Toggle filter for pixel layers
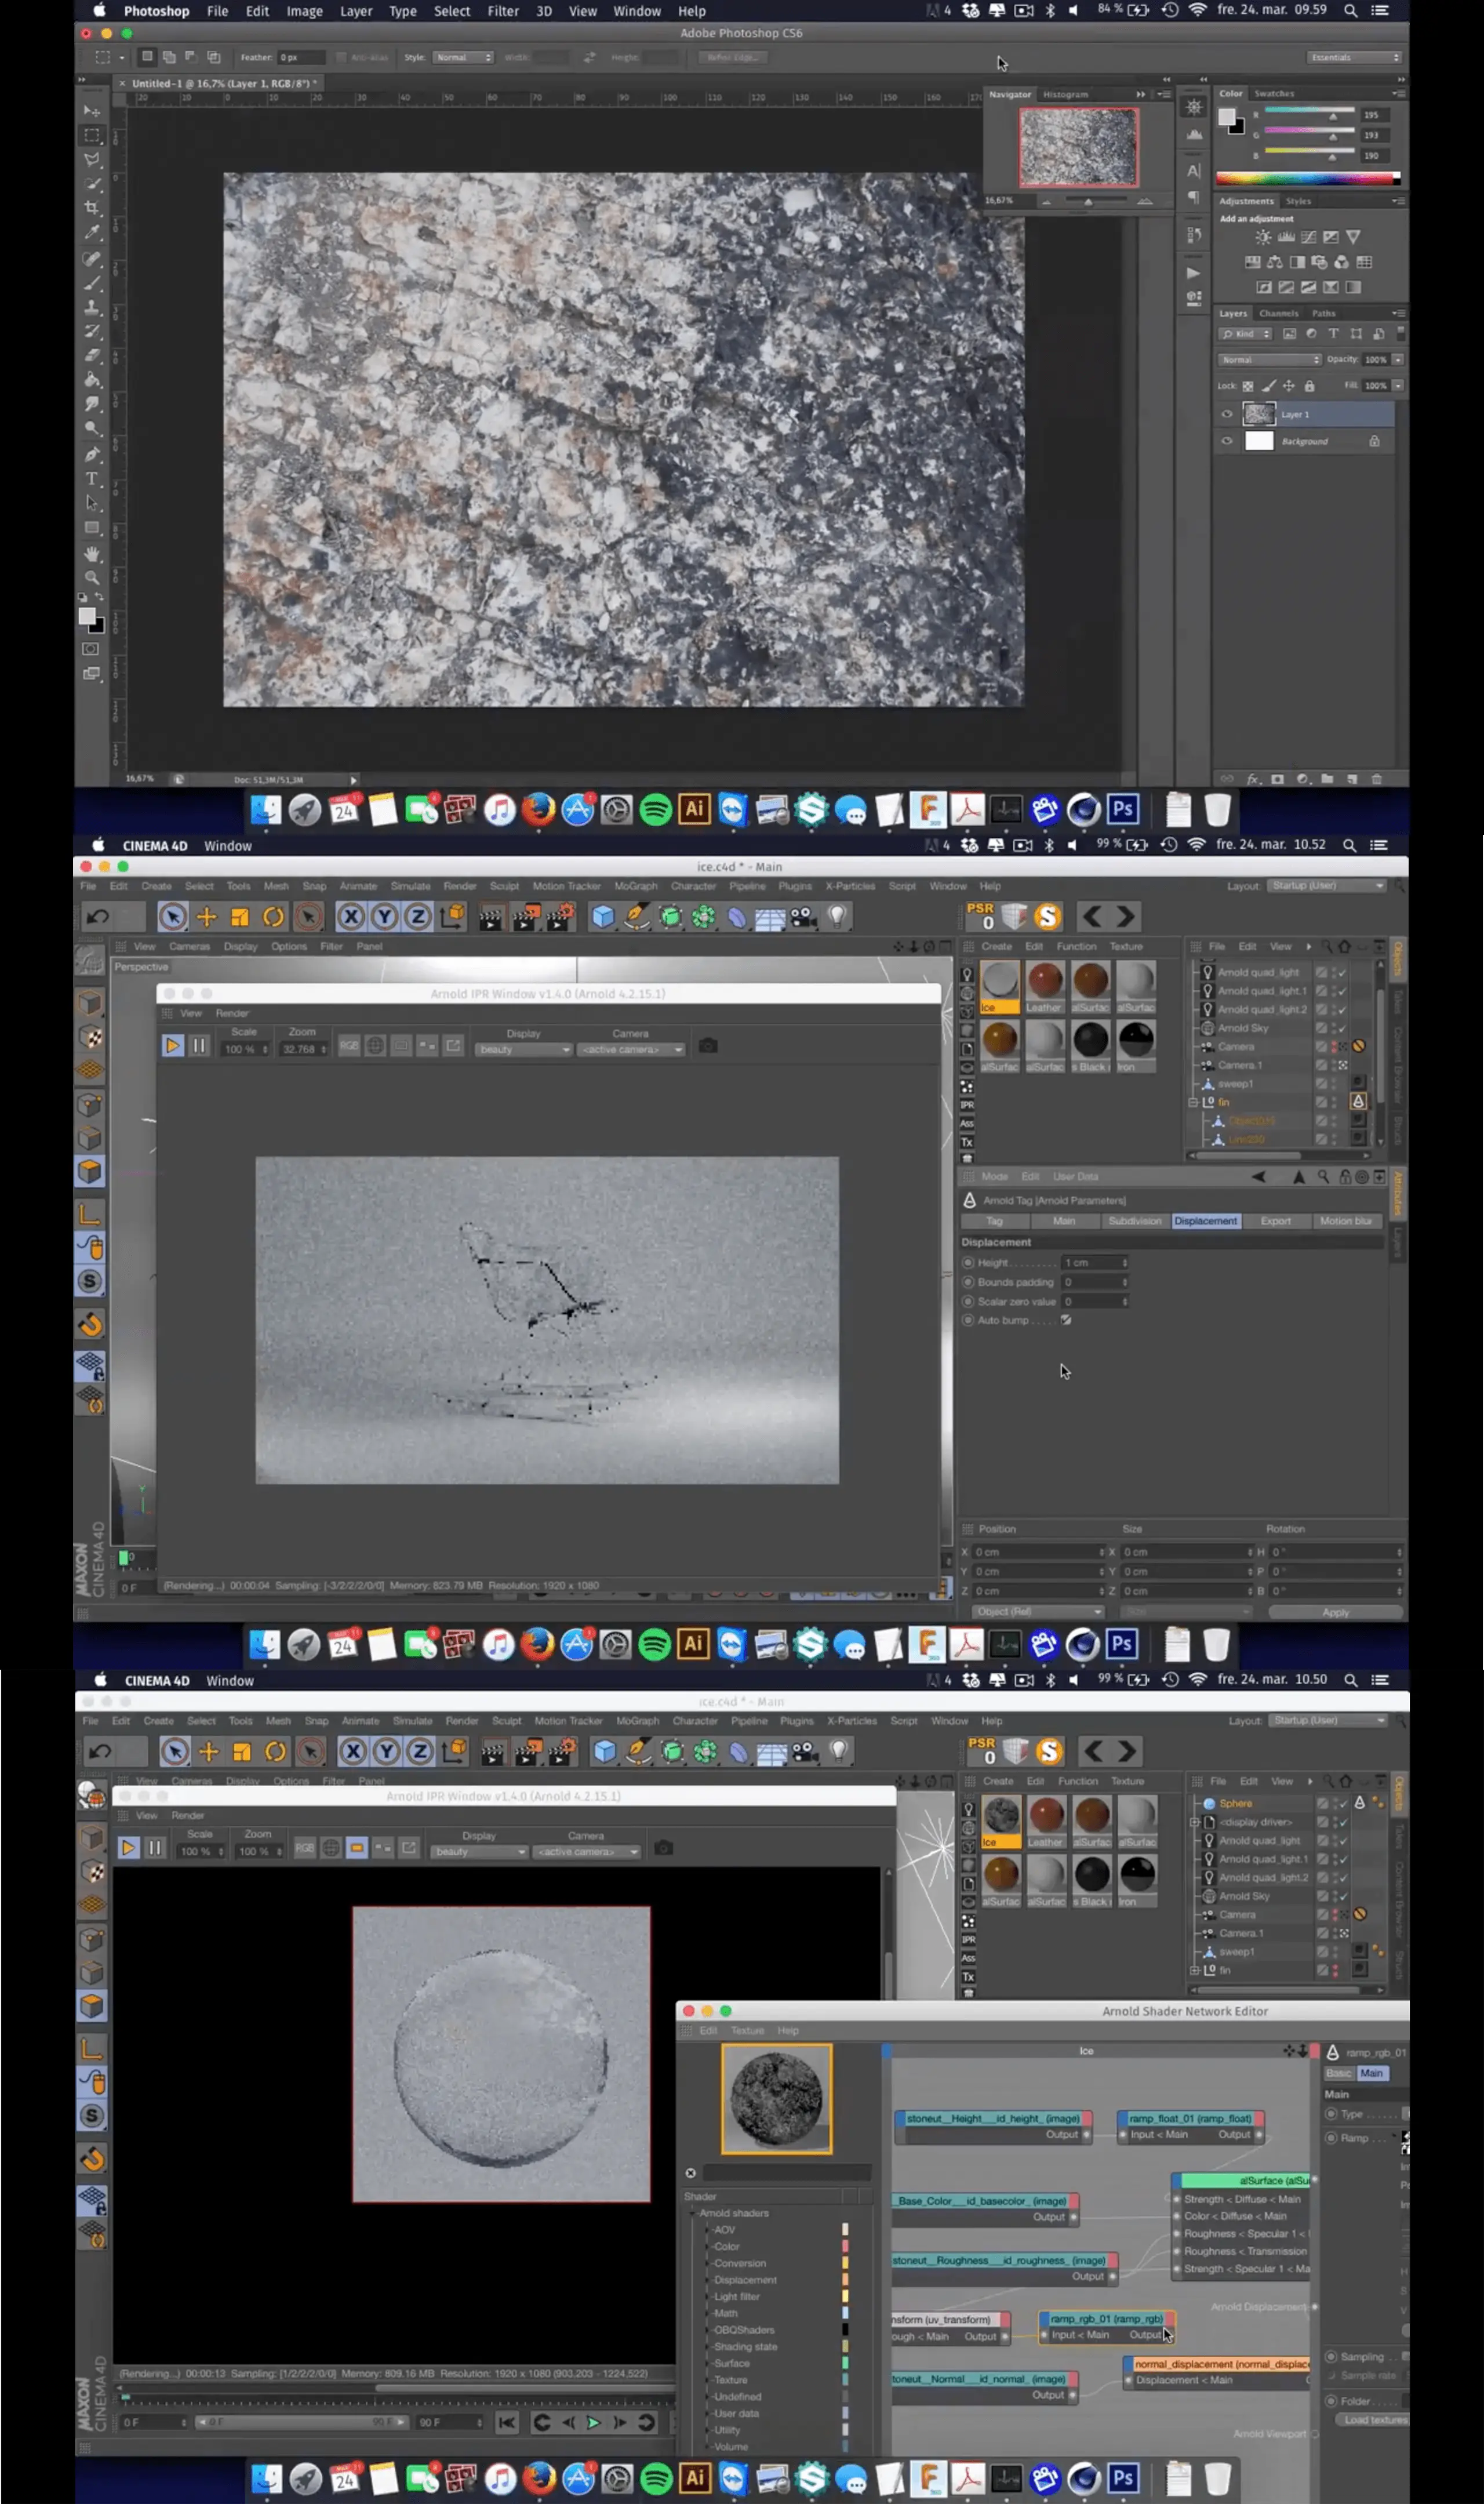Screen dimensions: 1484x2504 [1289, 334]
